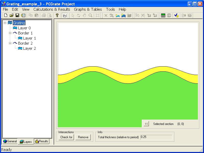Collapse the Border 2 tree node

click(x=10, y=43)
